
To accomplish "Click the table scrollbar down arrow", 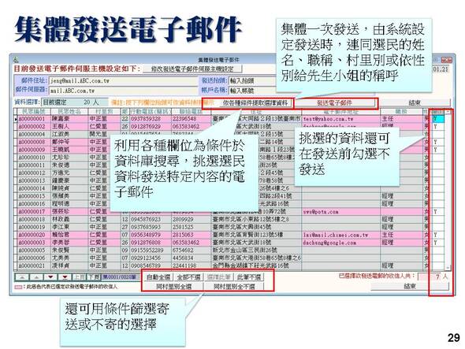I will point(448,267).
